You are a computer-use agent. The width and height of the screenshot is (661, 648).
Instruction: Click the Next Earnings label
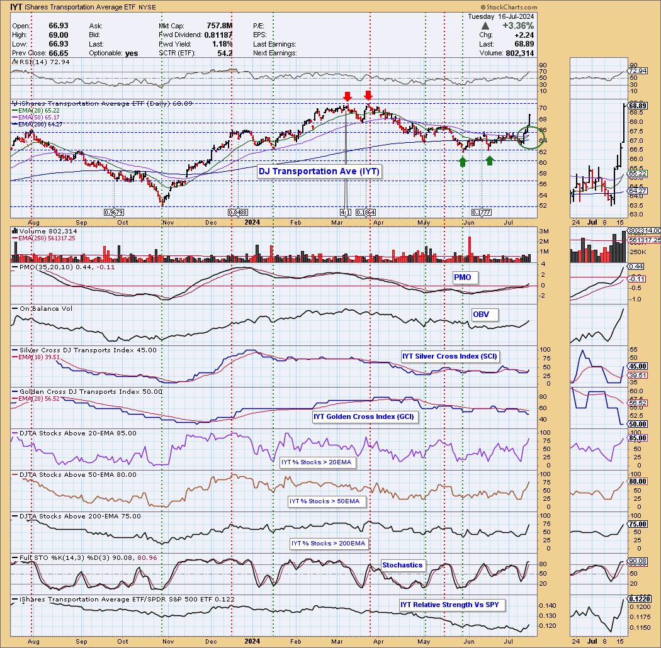275,53
